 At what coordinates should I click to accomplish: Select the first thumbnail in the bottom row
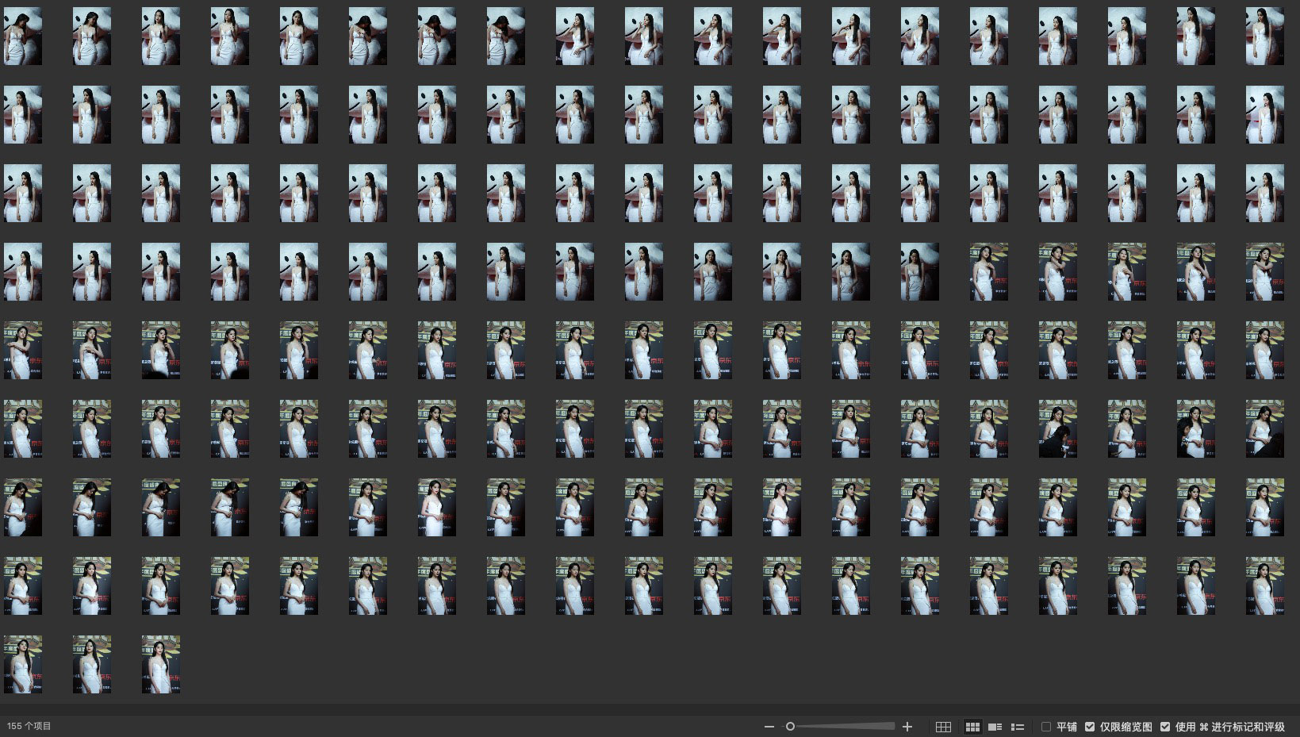click(x=23, y=664)
